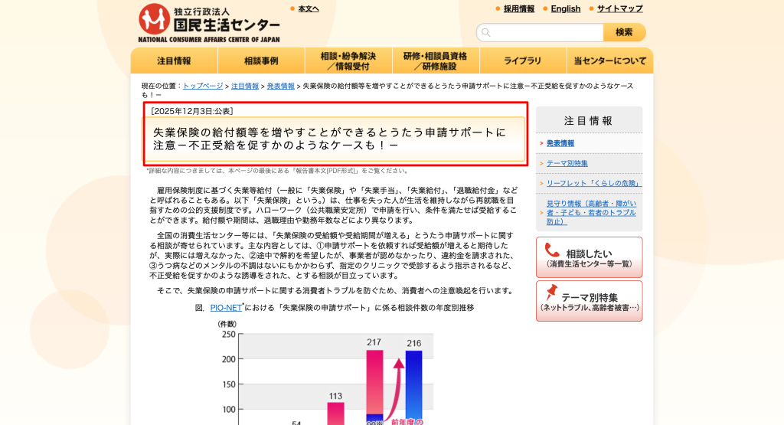
Task: Open the サイトマップ link
Action: pos(620,9)
